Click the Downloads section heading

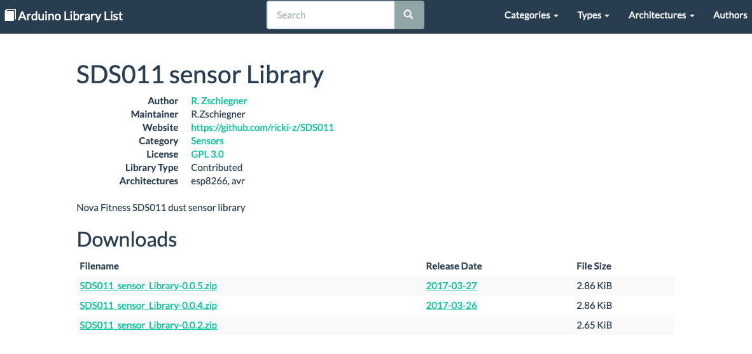[127, 240]
